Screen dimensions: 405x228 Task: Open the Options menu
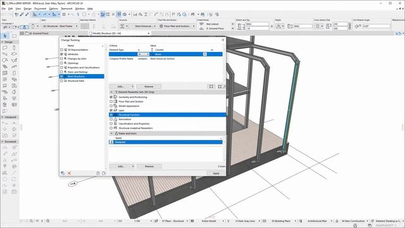pyautogui.click(x=53, y=8)
